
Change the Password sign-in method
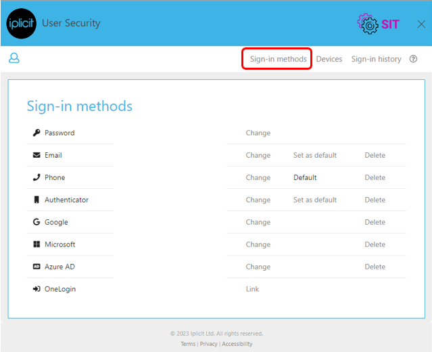(258, 133)
